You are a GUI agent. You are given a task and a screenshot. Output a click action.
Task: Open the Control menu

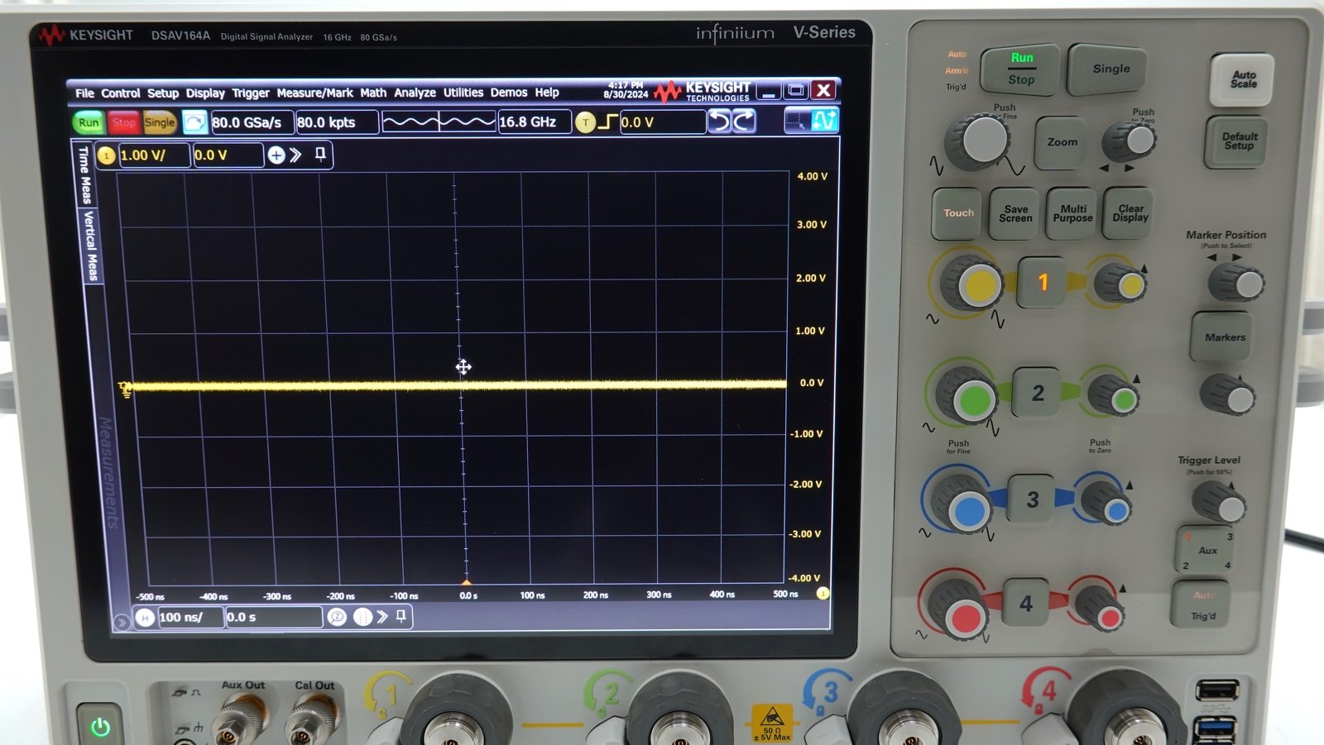tap(121, 93)
